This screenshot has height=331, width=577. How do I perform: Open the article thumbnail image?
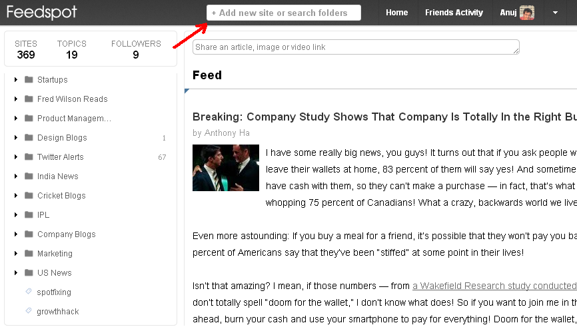(x=226, y=168)
